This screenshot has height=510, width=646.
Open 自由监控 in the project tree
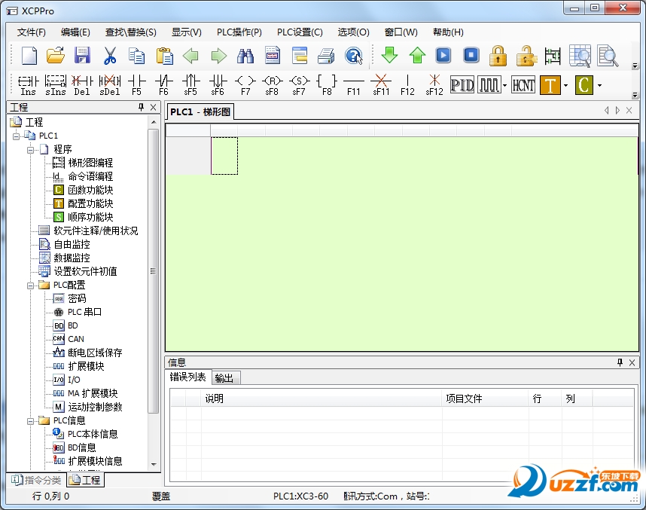(72, 244)
